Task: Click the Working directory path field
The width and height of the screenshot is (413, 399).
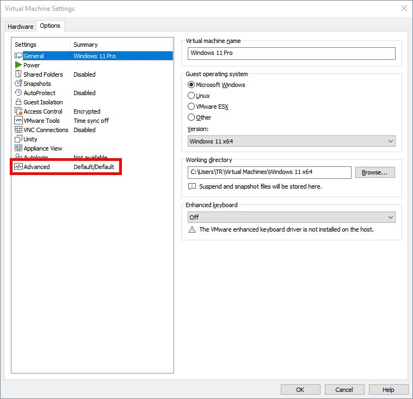Action: pos(269,172)
